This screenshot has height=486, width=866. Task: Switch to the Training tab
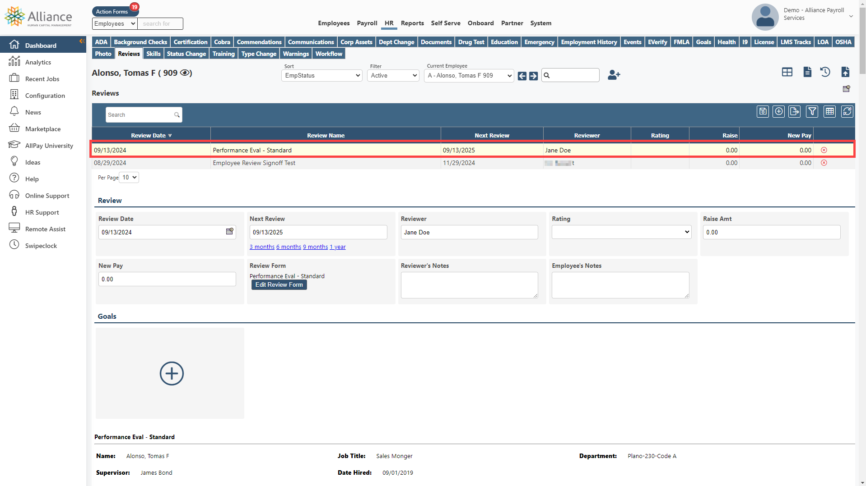[223, 54]
